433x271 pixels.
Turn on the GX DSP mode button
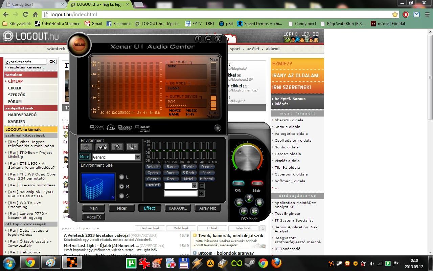255,211
